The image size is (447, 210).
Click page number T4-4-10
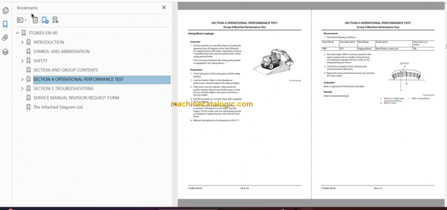click(244, 188)
